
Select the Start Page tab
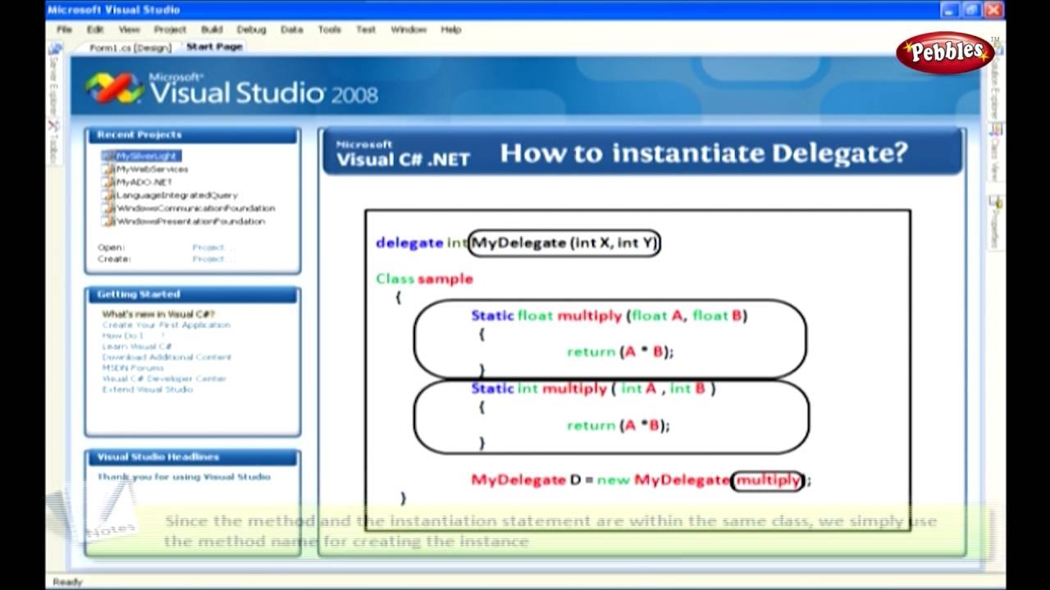[x=214, y=47]
